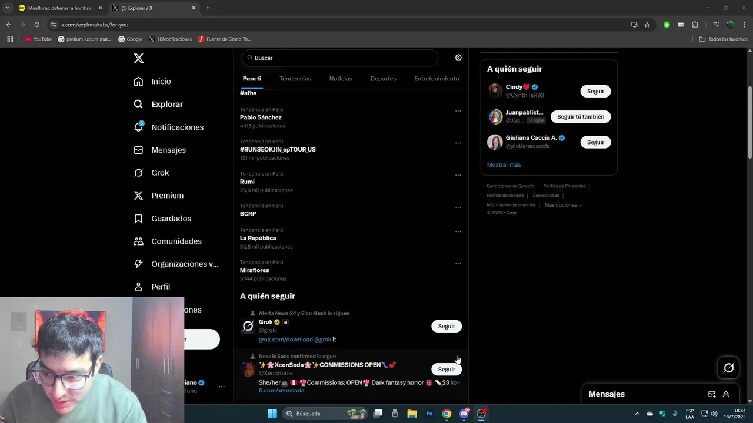Open the BCRP trend
Viewport: 753px width, 423px height.
(x=248, y=214)
